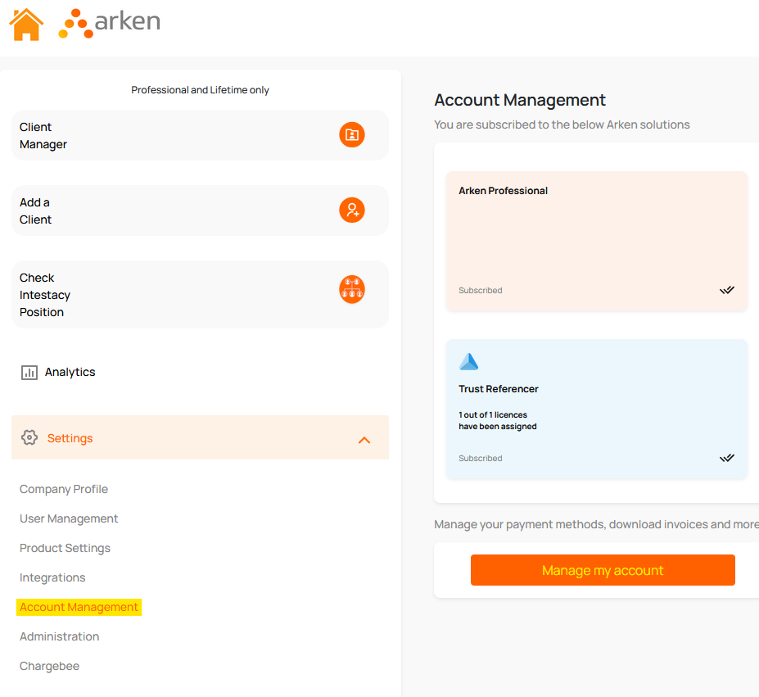
Task: Click the double-check mark on Arken Professional
Action: [x=726, y=290]
